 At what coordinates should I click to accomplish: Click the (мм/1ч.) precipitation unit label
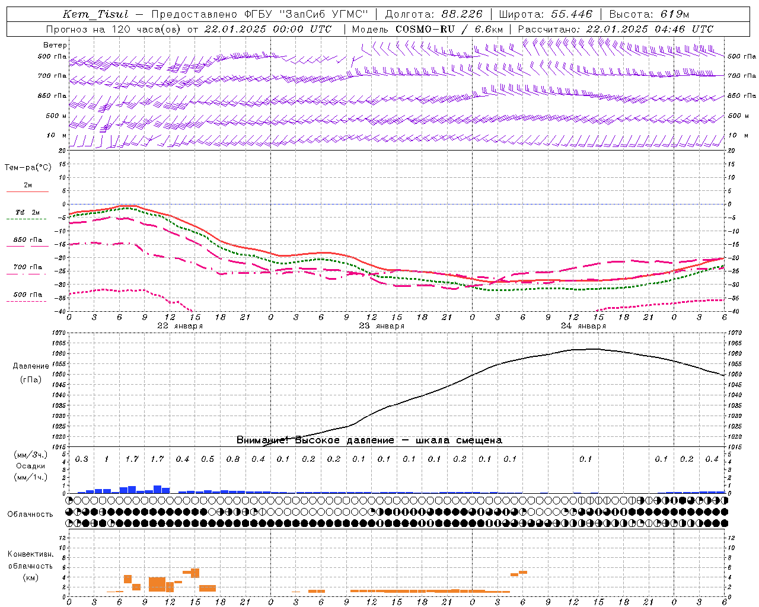(x=31, y=477)
